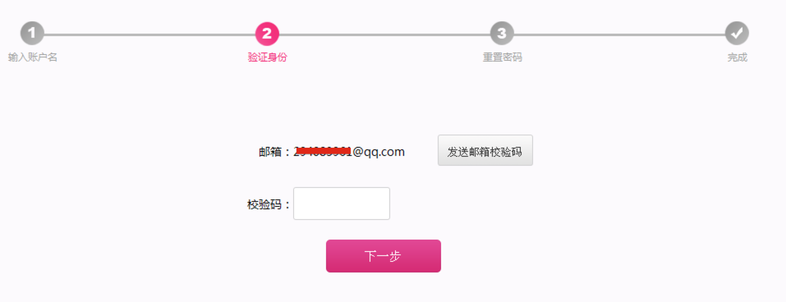786x302 pixels.
Task: Send the email code via 发送邮箱校验码
Action: coord(485,150)
